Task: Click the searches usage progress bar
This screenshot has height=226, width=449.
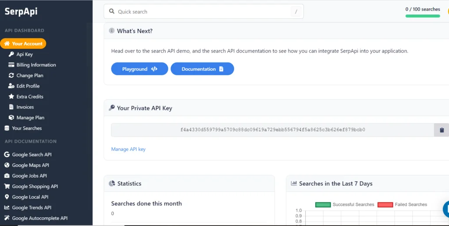Action: click(422, 16)
